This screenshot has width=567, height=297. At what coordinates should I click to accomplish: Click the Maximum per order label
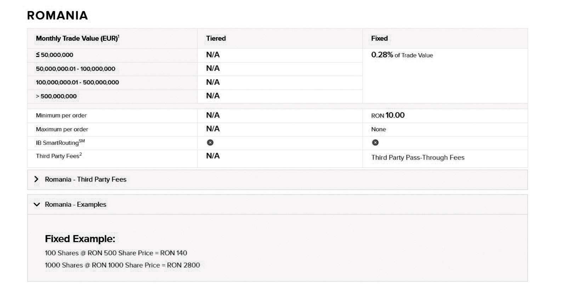(62, 129)
